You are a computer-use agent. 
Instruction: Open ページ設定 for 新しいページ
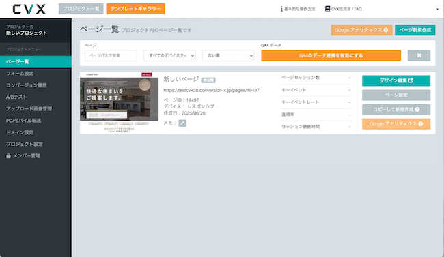[x=396, y=95]
